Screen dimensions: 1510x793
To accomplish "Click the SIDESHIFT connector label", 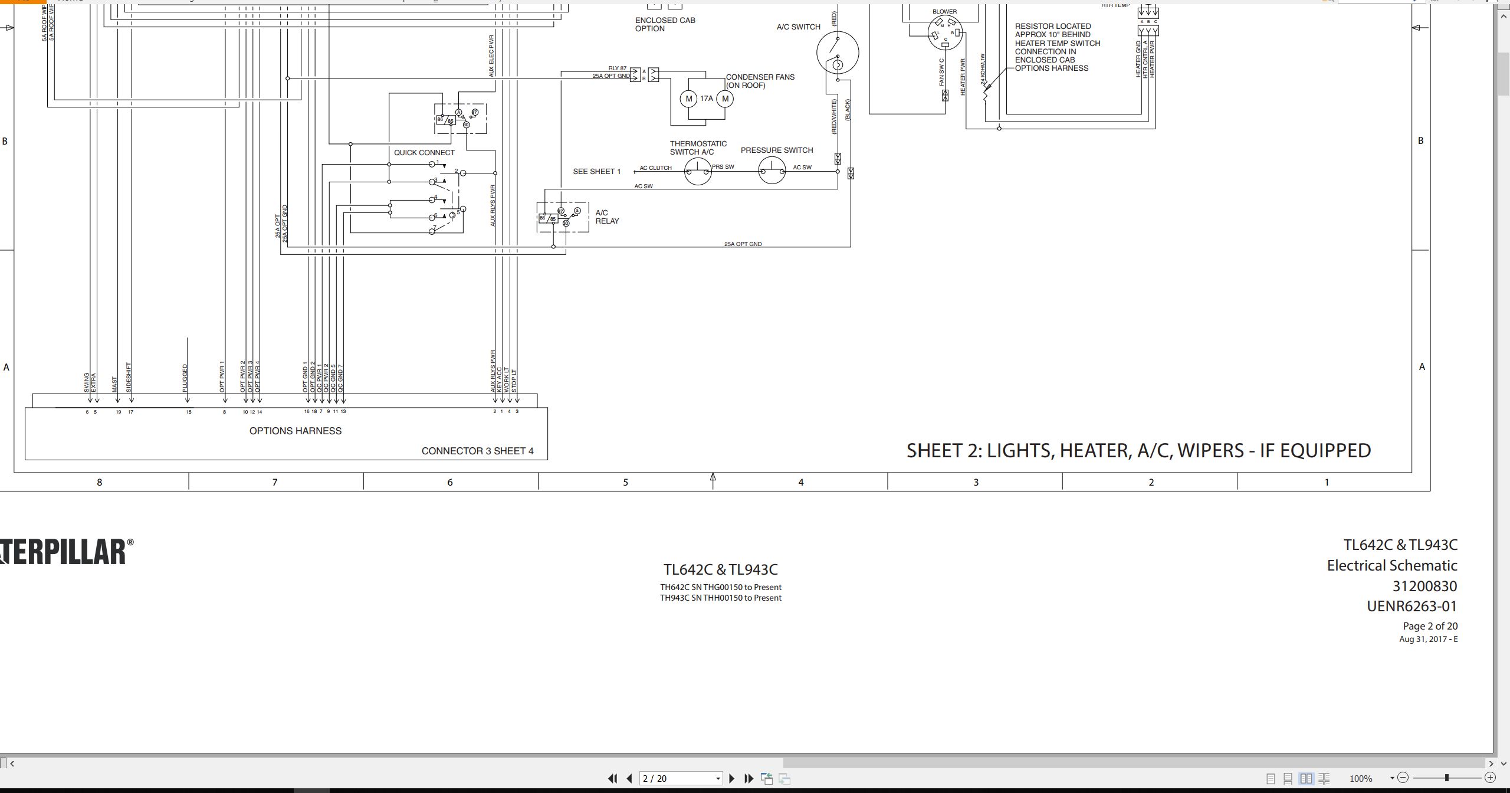I will point(129,378).
